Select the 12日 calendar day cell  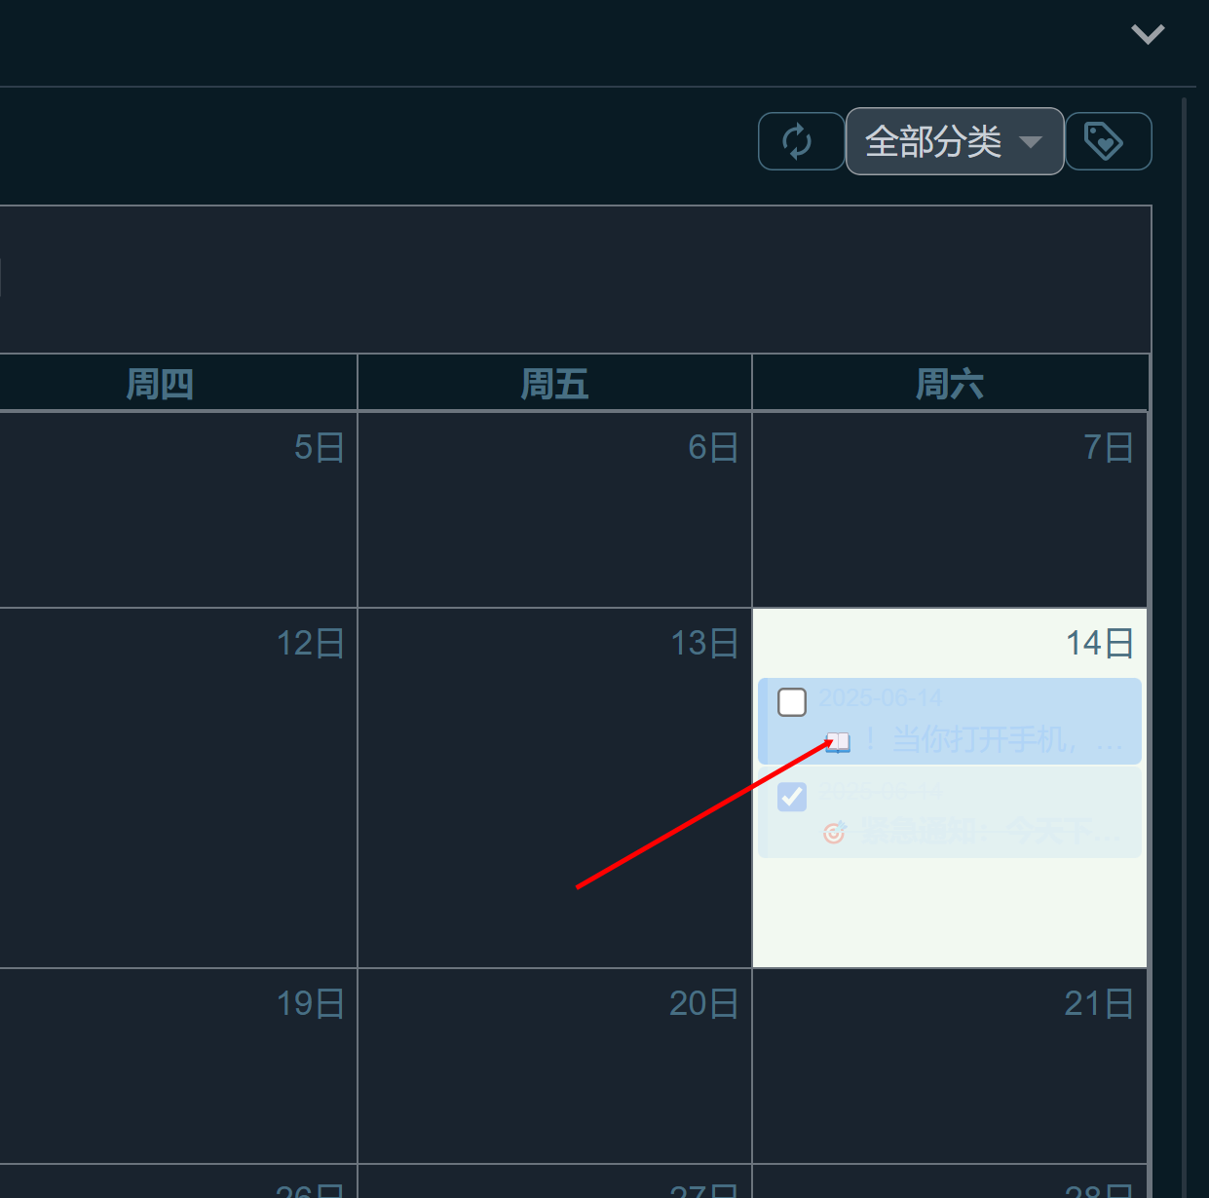175,787
